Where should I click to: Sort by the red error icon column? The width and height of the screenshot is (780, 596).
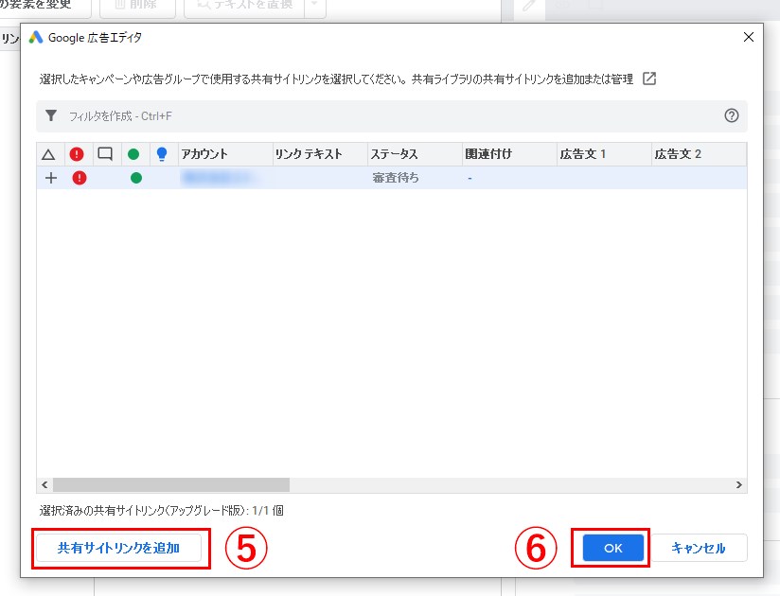point(78,154)
